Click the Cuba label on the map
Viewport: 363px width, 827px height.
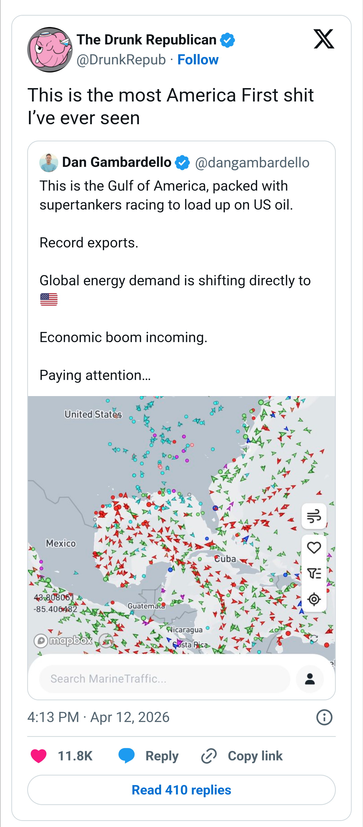225,559
